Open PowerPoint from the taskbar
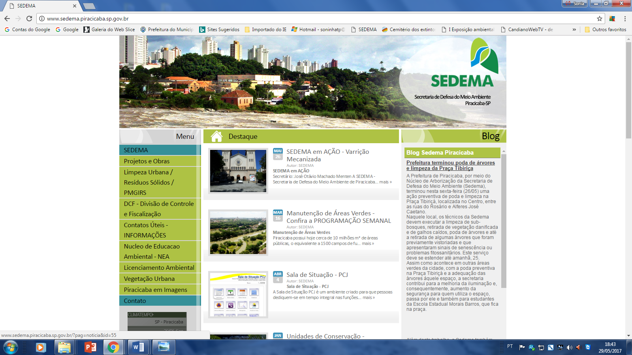 pos(90,347)
